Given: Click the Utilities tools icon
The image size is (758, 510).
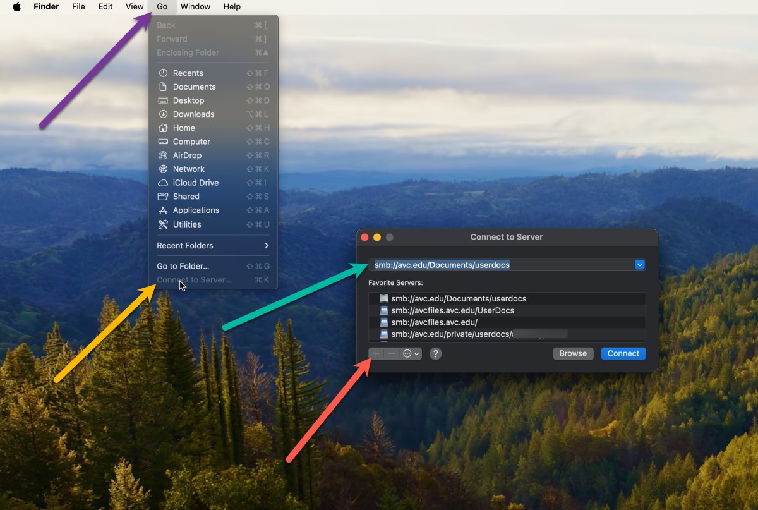Looking at the screenshot, I should pyautogui.click(x=163, y=224).
